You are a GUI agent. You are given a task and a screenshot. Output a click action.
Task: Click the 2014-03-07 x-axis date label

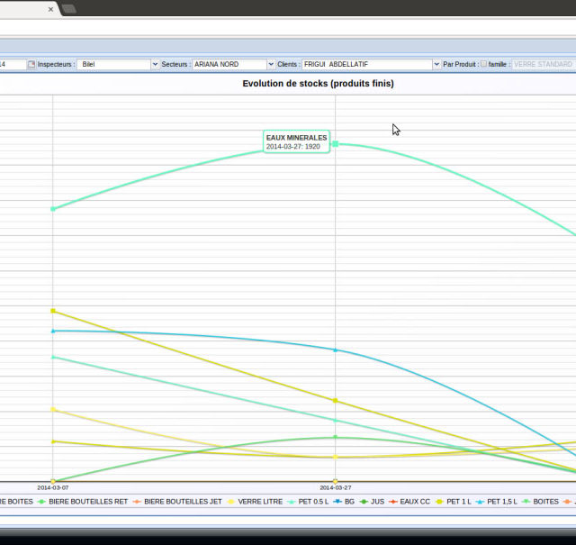(52, 487)
